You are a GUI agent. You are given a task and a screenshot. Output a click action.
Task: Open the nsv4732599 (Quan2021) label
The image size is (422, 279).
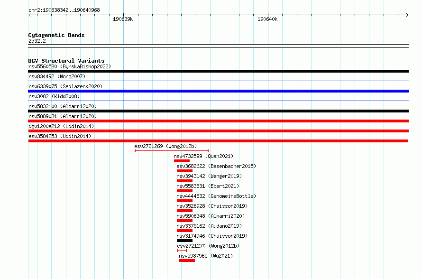pos(203,156)
